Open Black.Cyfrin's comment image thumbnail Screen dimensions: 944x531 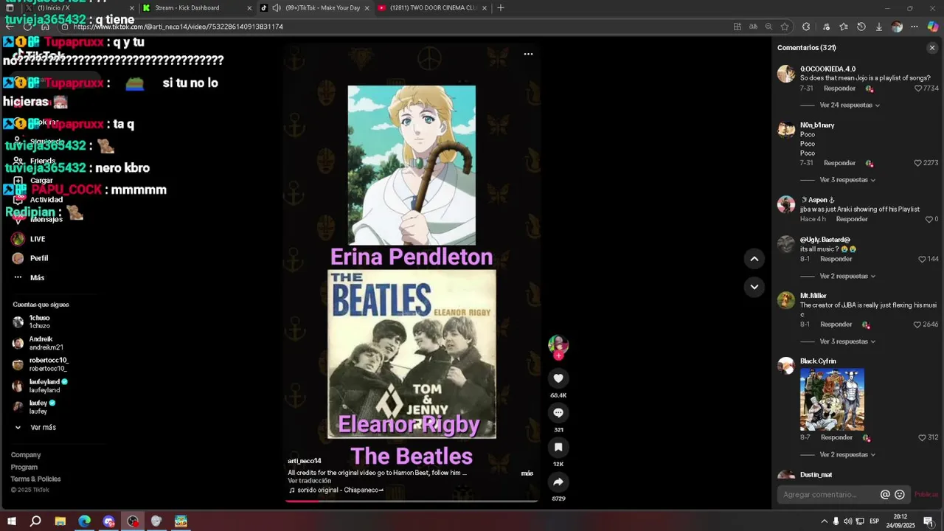832,400
